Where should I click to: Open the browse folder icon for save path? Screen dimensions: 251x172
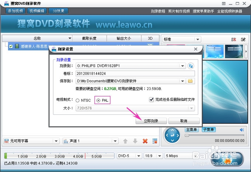point(190,81)
